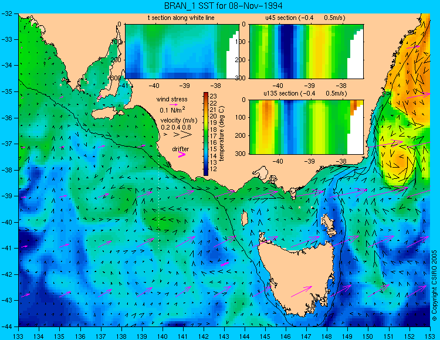The width and height of the screenshot is (440, 340).
Task: Select the 'u135 section (-0.4 0.5m/s)' caption
Action: coord(305,93)
